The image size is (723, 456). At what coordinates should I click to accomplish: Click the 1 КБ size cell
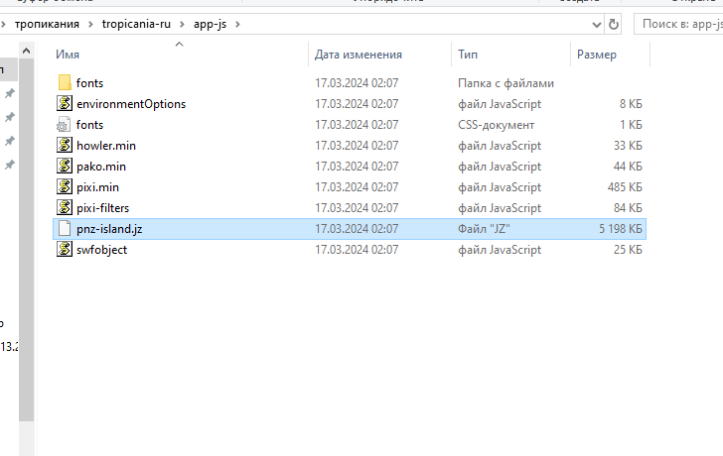click(631, 125)
